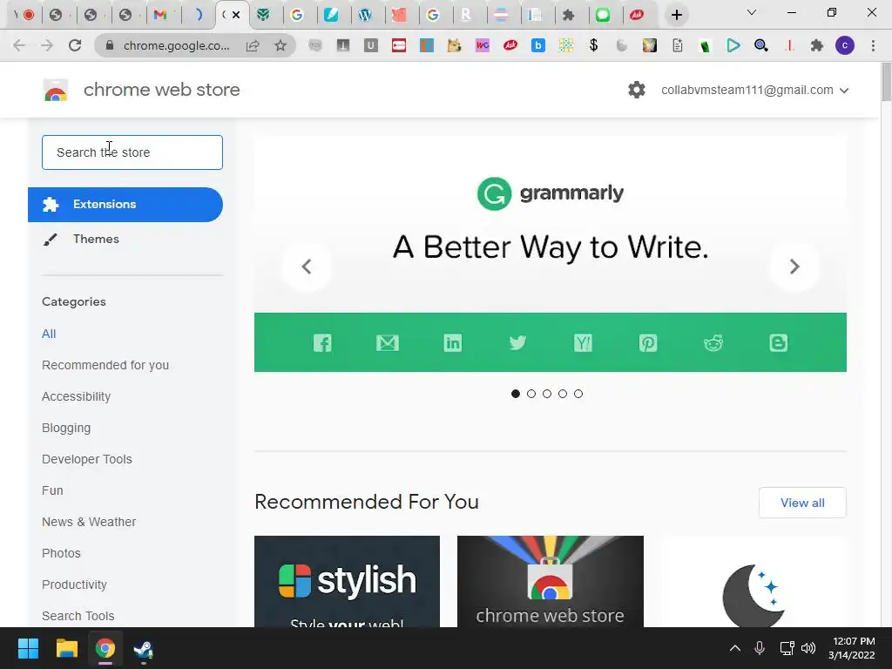This screenshot has width=892, height=669.
Task: Open the magnifying glass extension icon
Action: [761, 45]
